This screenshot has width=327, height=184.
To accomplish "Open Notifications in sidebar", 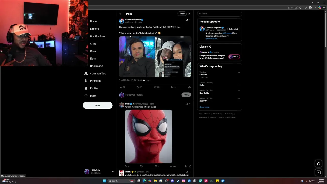I will click(98, 36).
